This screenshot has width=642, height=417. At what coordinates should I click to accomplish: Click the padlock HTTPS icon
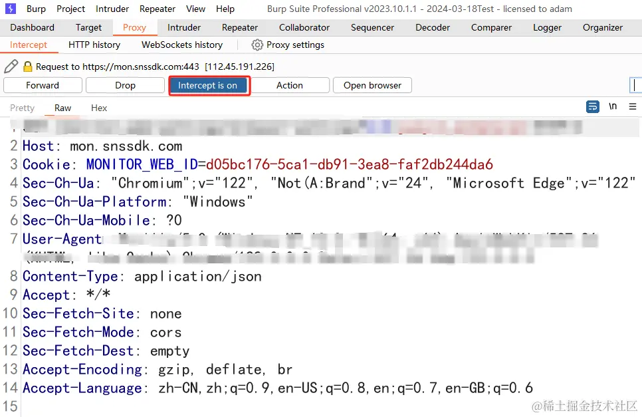click(27, 67)
